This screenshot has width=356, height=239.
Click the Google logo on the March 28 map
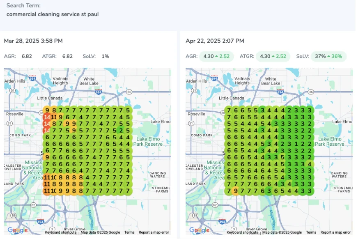pos(18,230)
